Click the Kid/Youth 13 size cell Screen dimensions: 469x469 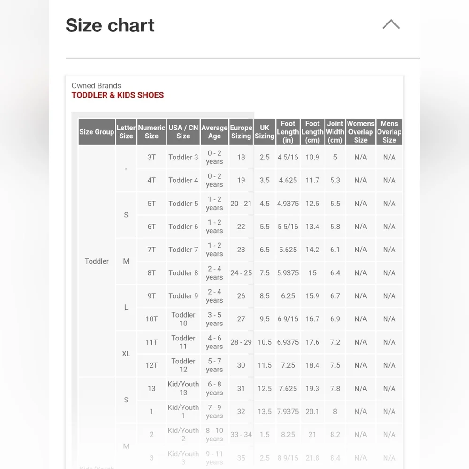183,388
